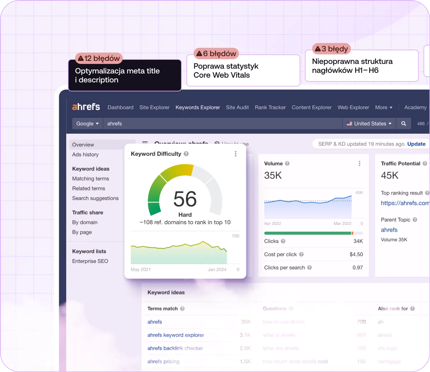Open Academy link in top navigation
Screen dimensions: 430x372
(415, 107)
